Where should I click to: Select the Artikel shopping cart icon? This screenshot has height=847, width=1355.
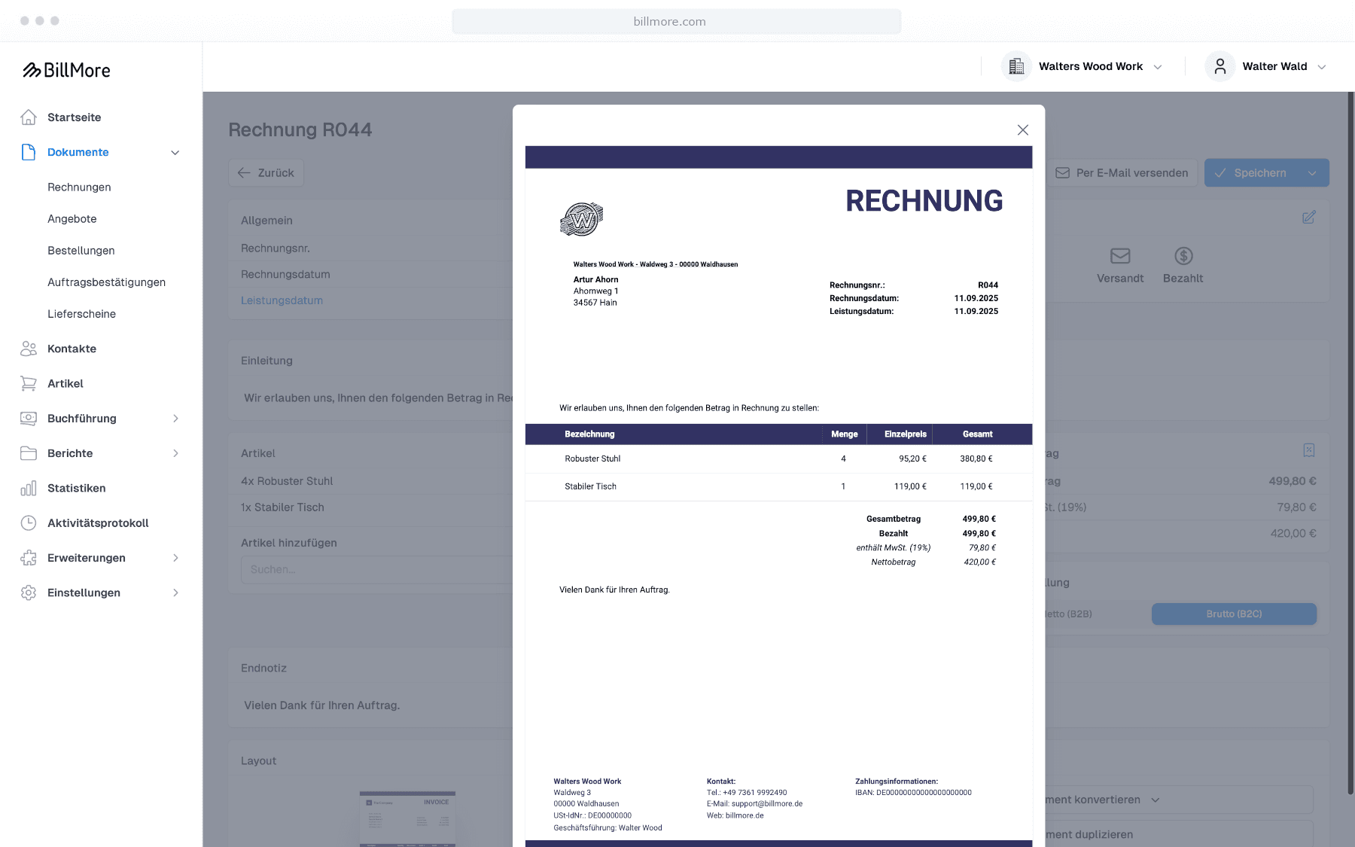[x=29, y=383]
